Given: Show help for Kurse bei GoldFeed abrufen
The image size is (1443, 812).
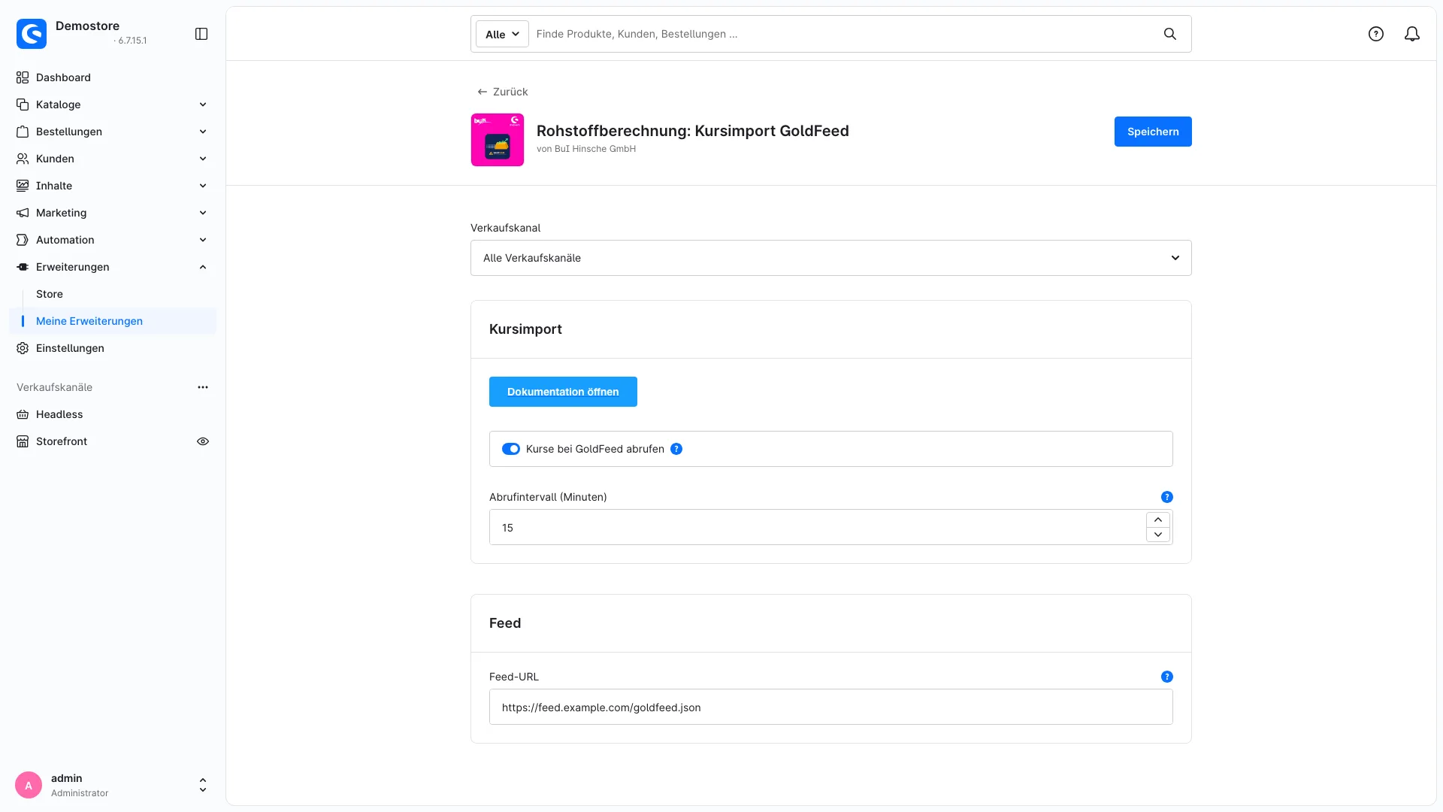Looking at the screenshot, I should [676, 449].
